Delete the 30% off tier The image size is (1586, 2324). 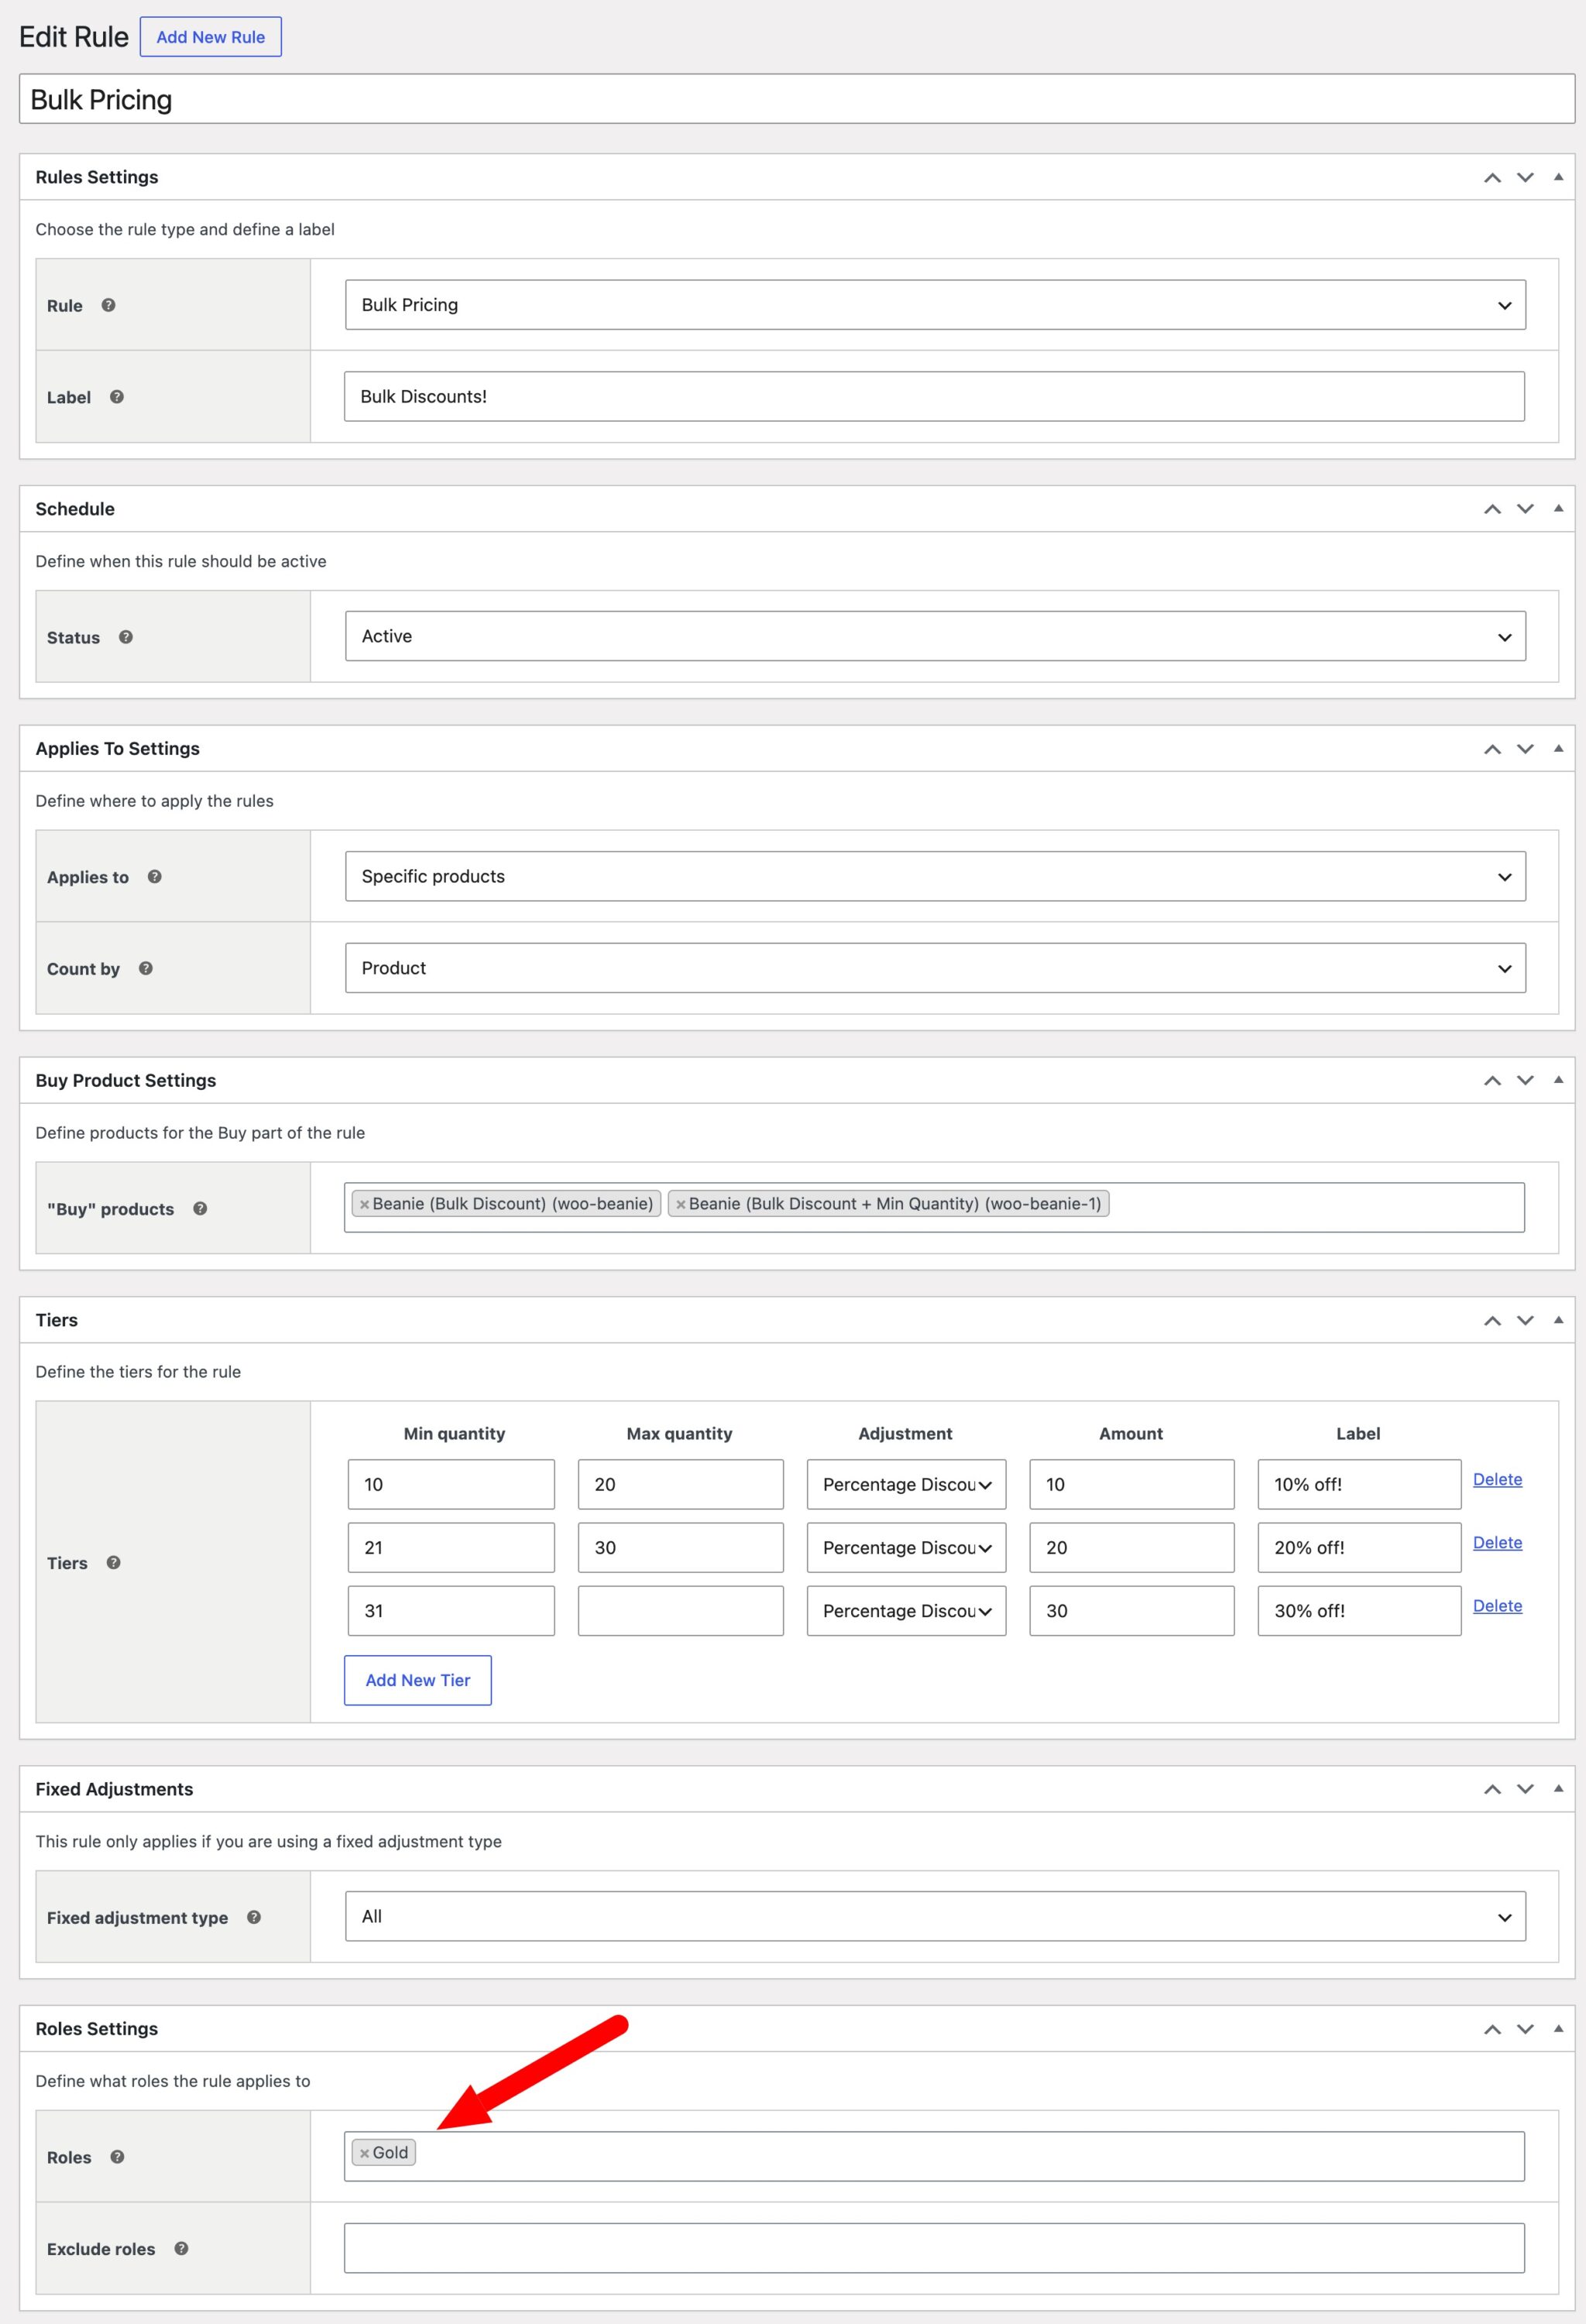click(1497, 1605)
